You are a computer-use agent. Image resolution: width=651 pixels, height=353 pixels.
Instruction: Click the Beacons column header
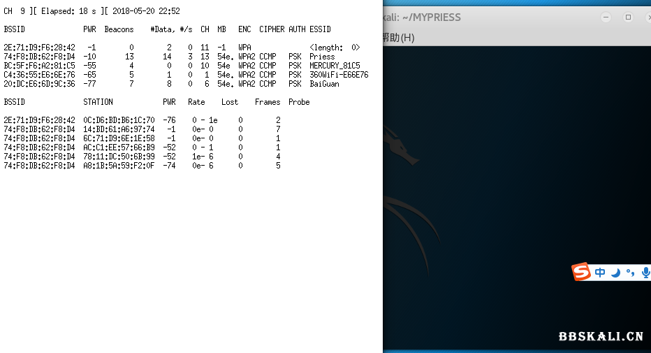click(x=119, y=29)
